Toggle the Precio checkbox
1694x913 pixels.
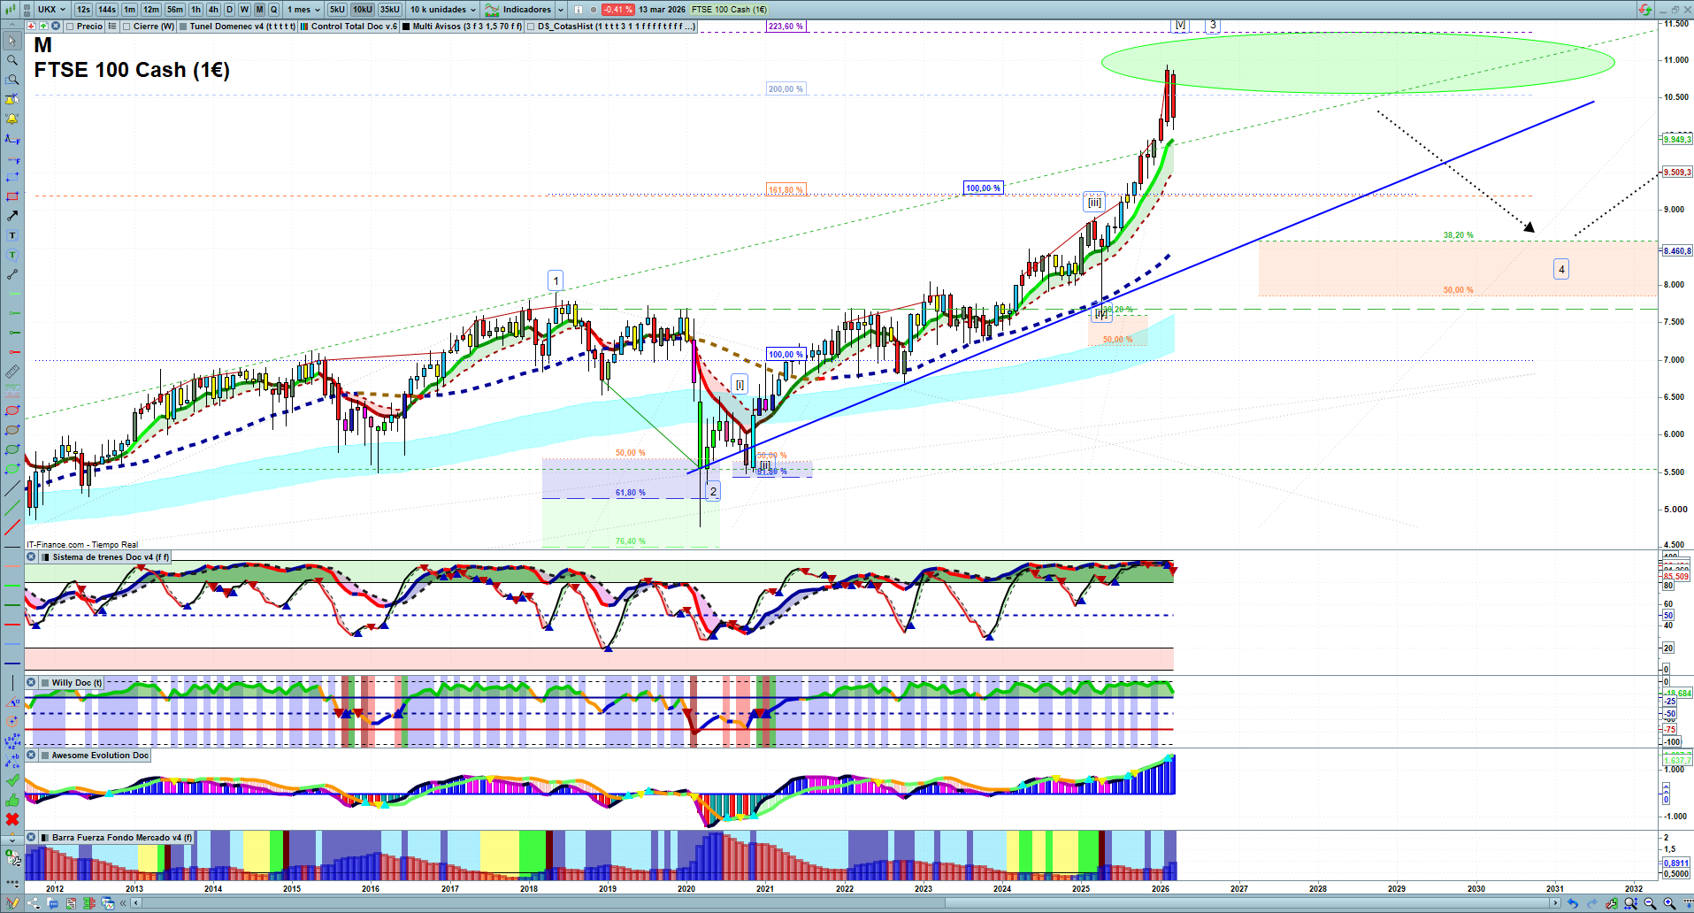(x=71, y=27)
